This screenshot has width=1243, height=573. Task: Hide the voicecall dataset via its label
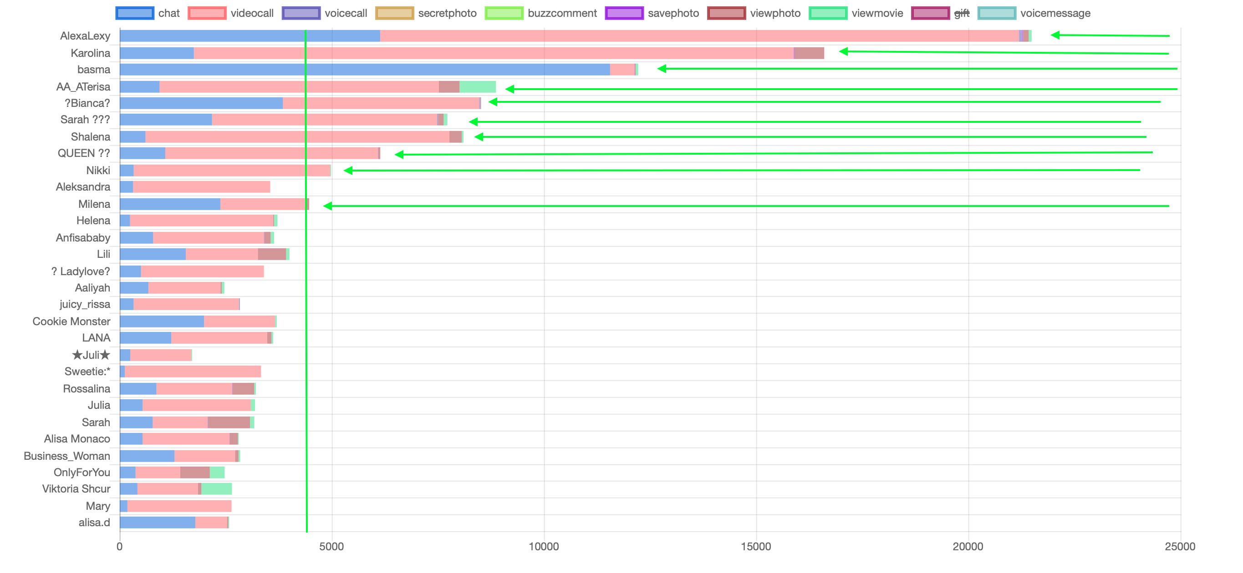[x=346, y=13]
